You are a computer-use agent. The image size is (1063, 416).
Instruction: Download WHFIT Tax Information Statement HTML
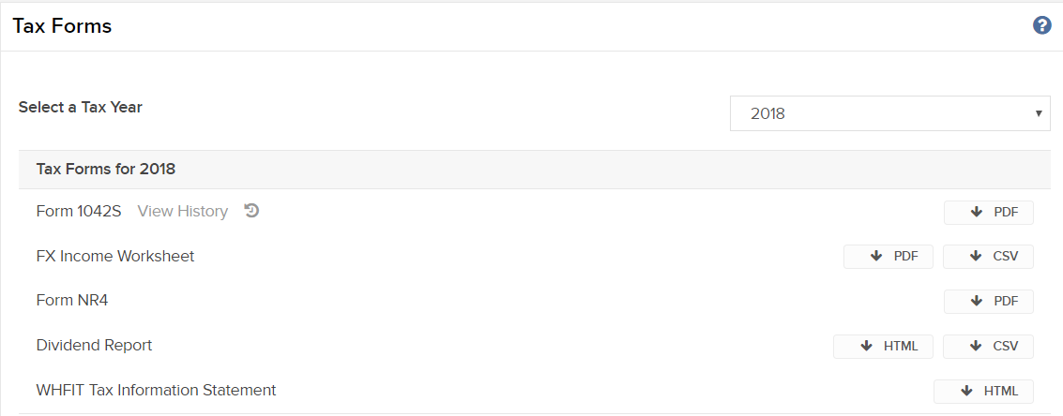click(983, 391)
